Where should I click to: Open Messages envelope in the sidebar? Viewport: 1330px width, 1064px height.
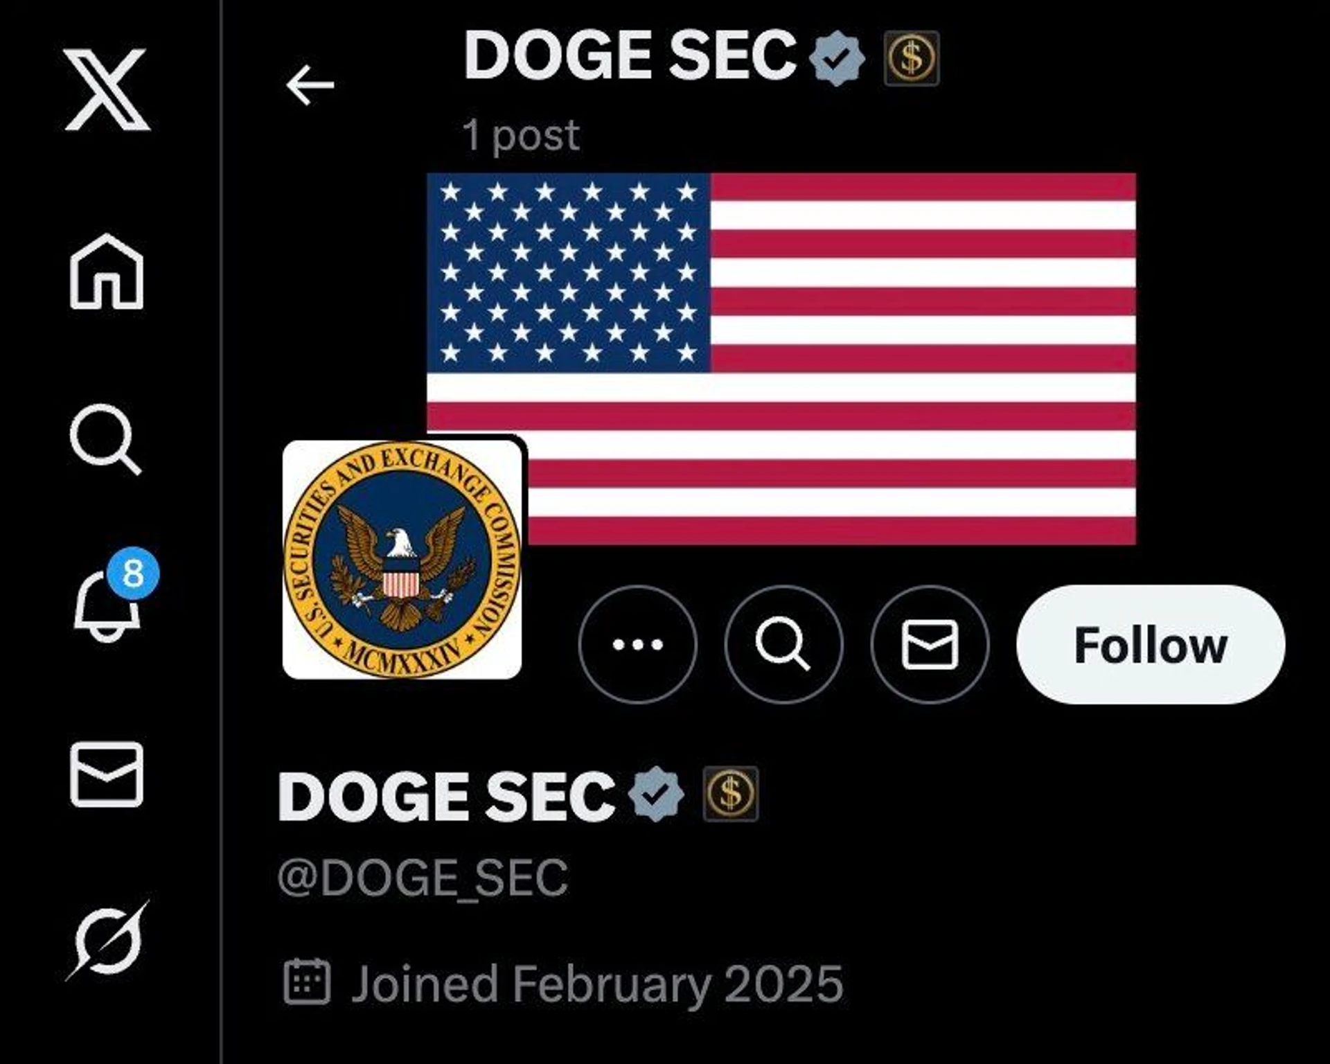click(x=107, y=774)
